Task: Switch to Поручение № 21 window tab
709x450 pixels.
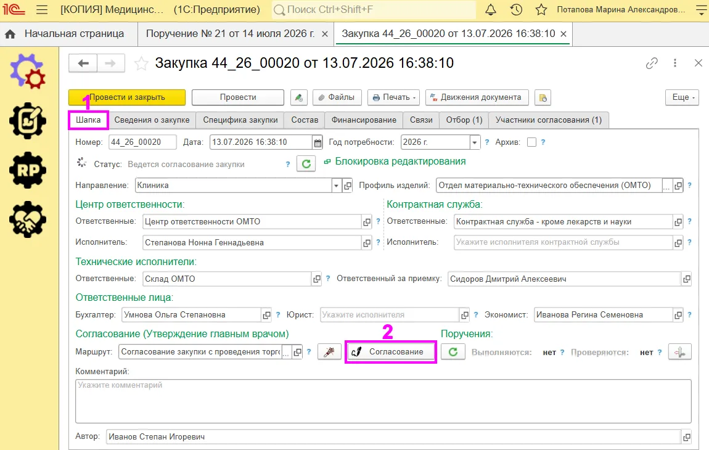Action: pyautogui.click(x=231, y=34)
